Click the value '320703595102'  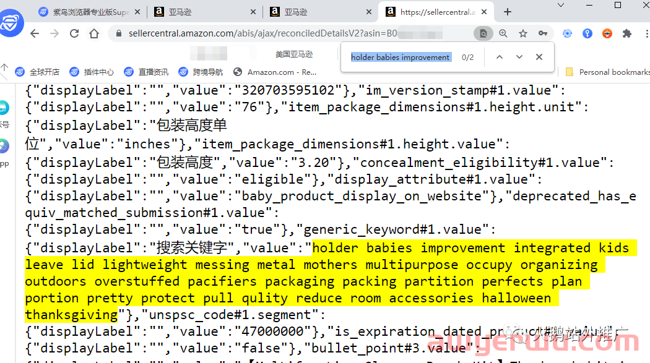pyautogui.click(x=288, y=90)
